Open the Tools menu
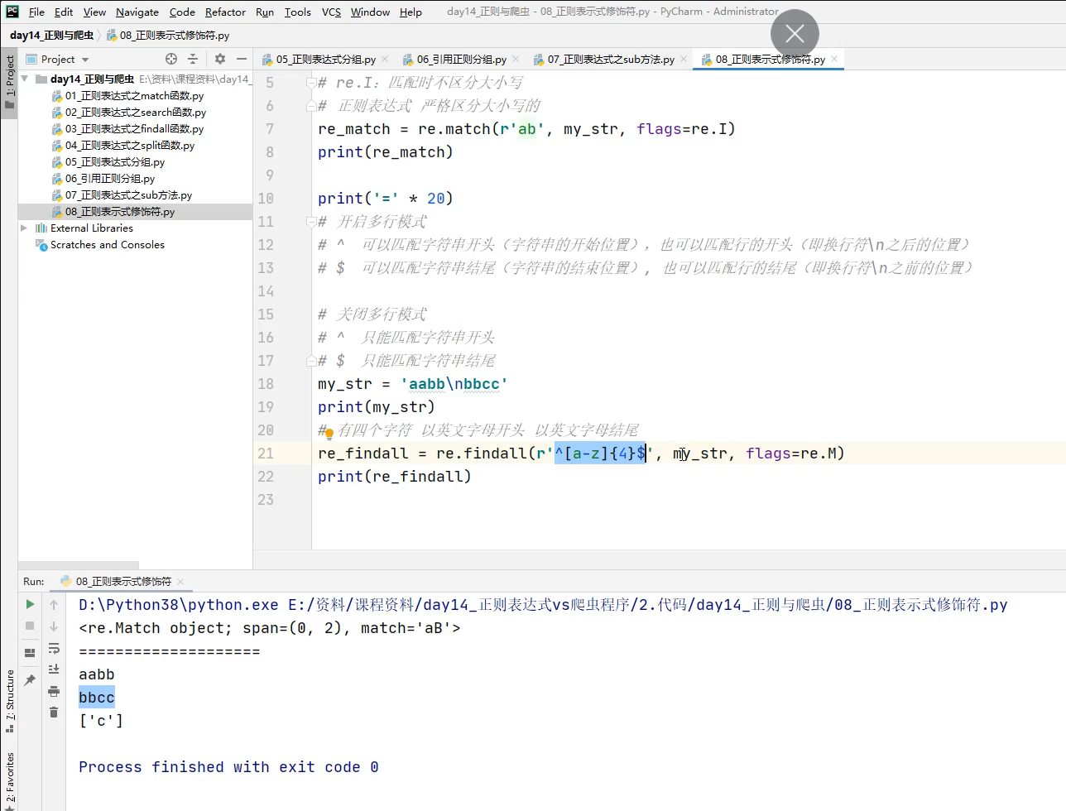 [x=298, y=12]
